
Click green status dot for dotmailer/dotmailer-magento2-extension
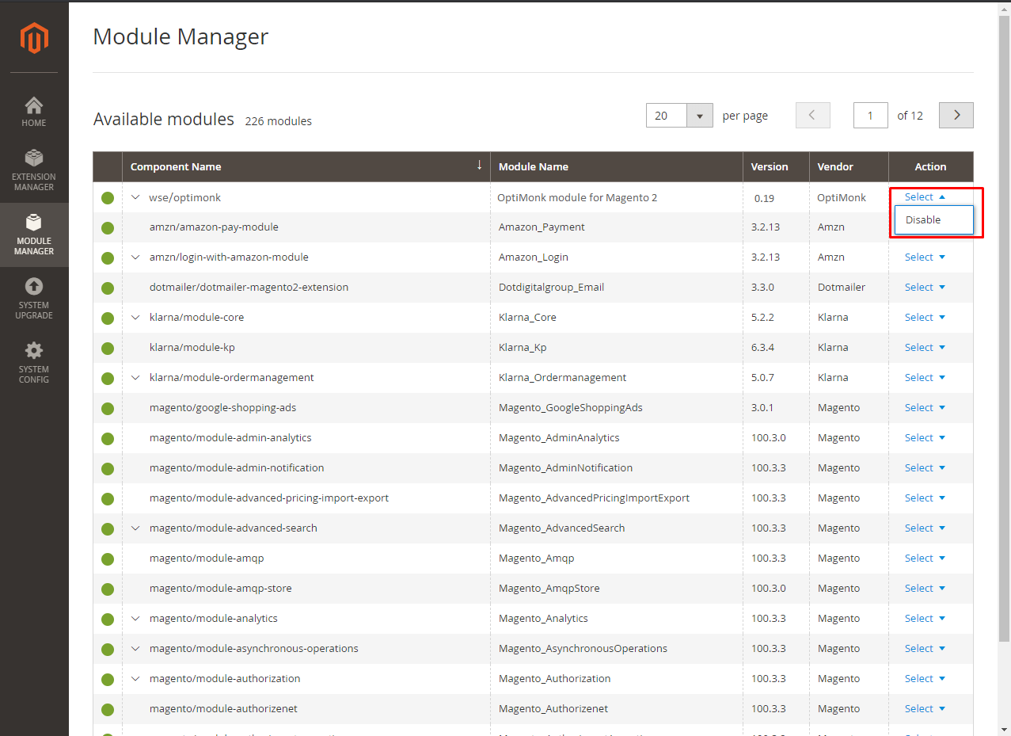click(x=108, y=288)
